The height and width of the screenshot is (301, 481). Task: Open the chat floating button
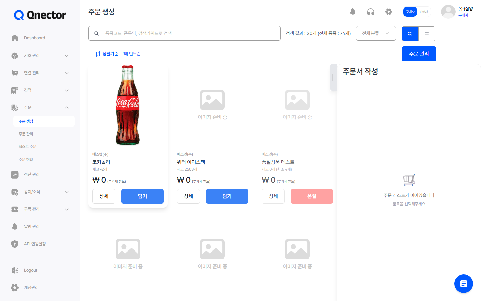(x=464, y=284)
